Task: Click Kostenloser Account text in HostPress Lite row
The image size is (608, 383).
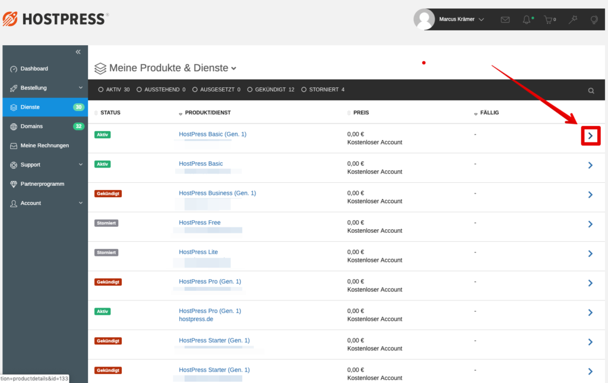Action: pos(375,260)
